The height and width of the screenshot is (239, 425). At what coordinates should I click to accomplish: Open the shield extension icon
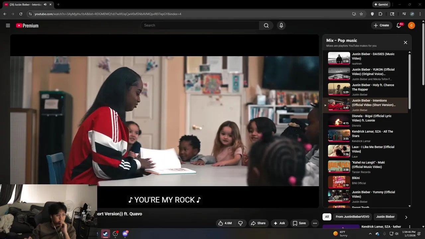(x=372, y=14)
